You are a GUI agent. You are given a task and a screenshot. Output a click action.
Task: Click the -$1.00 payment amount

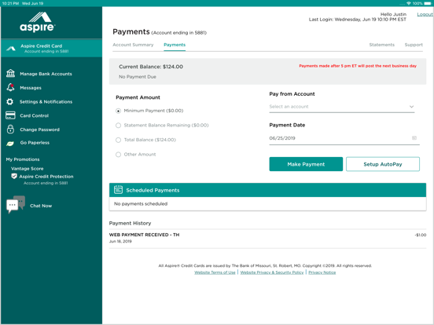(x=421, y=235)
